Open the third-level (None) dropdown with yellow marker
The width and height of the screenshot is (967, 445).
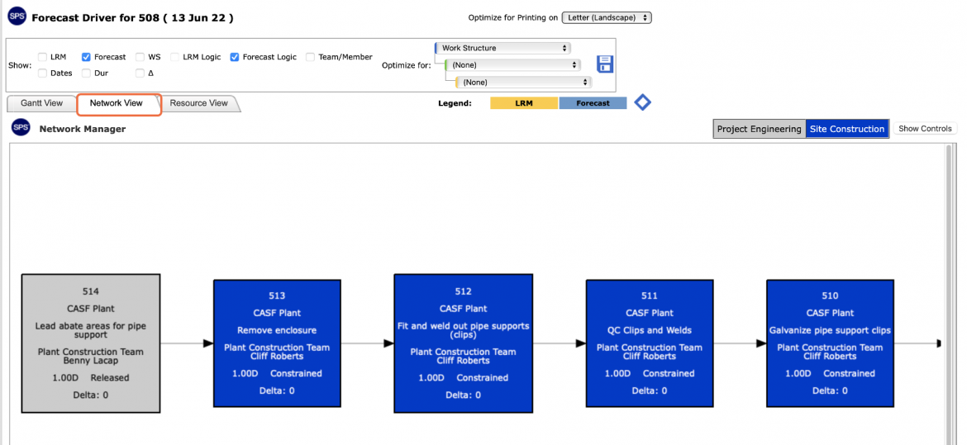click(524, 82)
